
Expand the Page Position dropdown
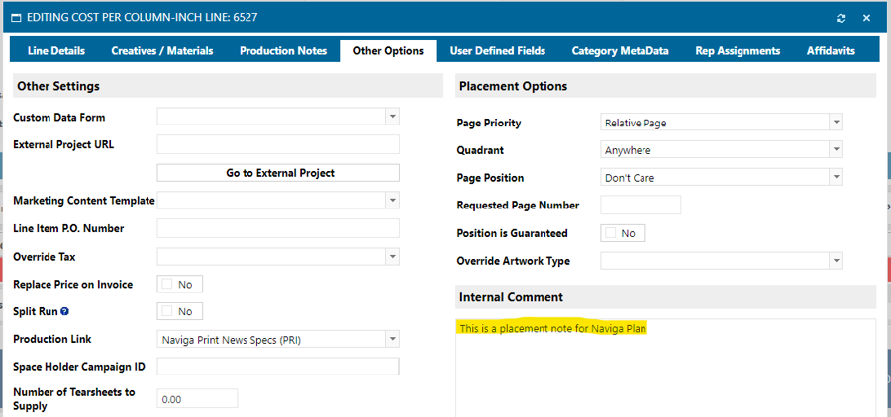(836, 178)
